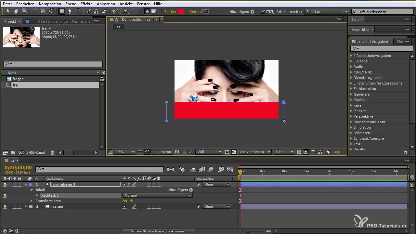Select the Eraser tool
This screenshot has width=416, height=234.
click(x=105, y=11)
